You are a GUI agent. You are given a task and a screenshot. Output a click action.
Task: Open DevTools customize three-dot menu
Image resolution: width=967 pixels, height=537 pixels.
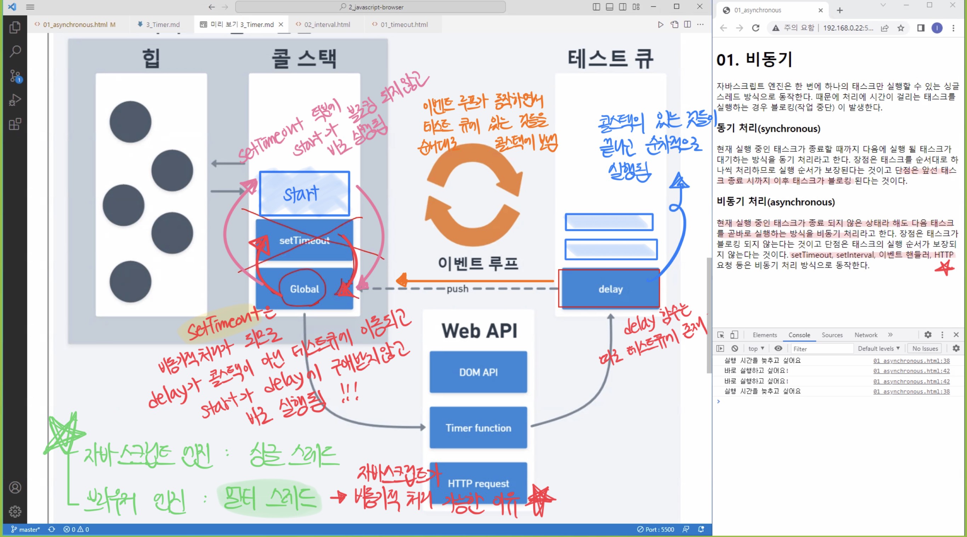[x=942, y=335]
